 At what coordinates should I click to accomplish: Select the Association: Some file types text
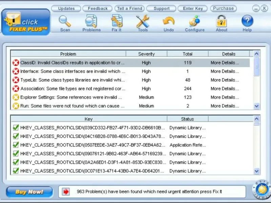click(x=73, y=89)
